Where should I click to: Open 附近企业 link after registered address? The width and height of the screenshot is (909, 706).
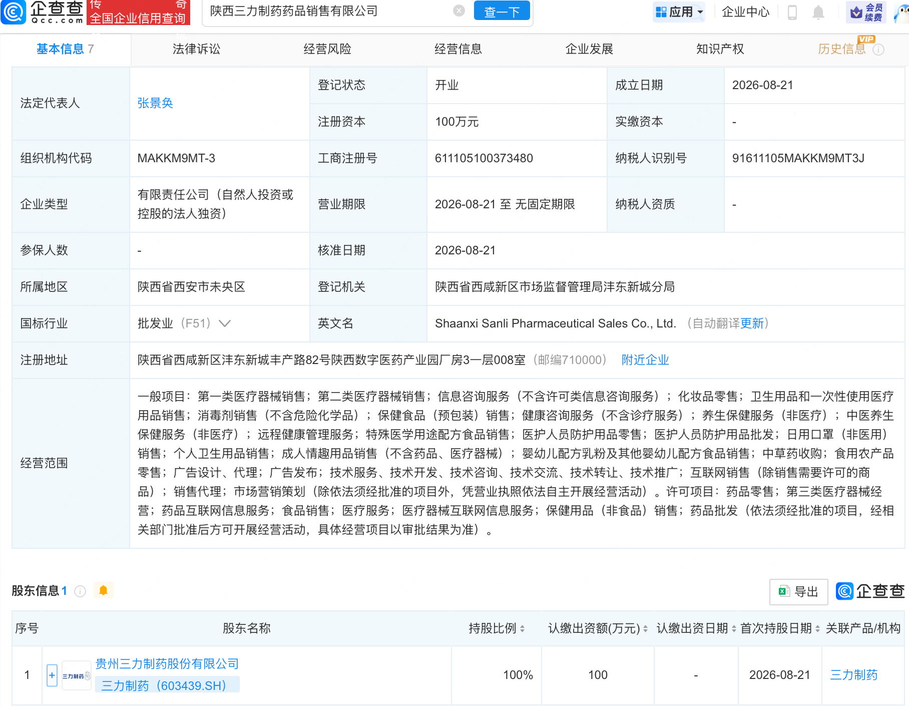(645, 360)
